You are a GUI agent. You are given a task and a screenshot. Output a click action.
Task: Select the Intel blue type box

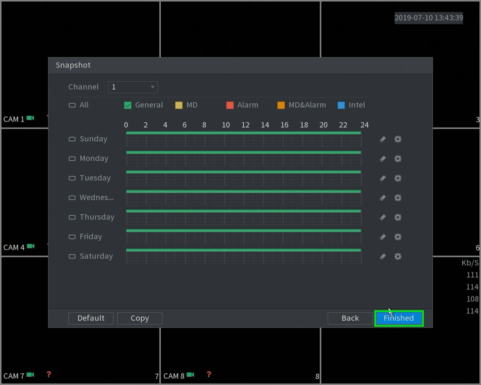click(341, 105)
